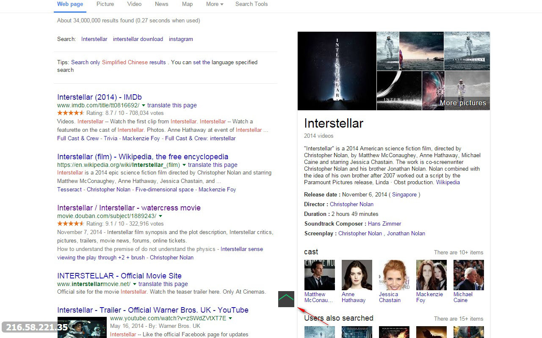Expand the More search menu
The height and width of the screenshot is (338, 542).
215,4
